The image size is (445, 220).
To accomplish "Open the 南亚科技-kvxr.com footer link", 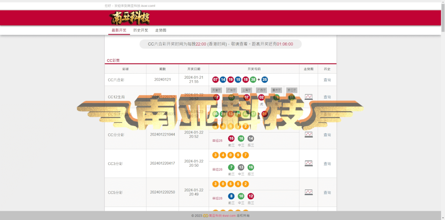I will coord(222,216).
